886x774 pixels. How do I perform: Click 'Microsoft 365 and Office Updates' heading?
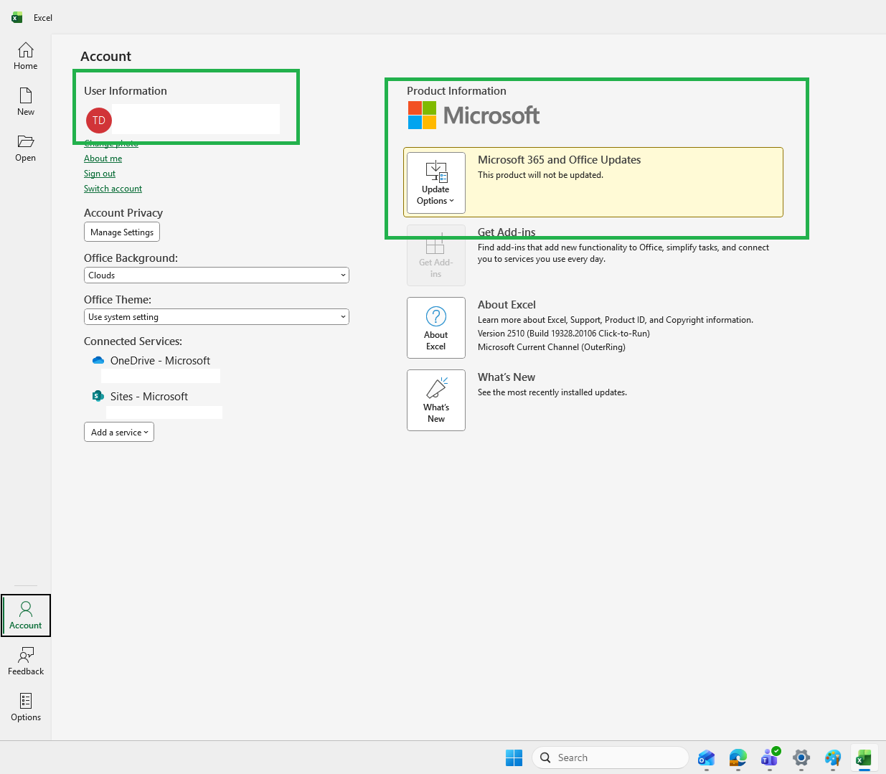560,160
